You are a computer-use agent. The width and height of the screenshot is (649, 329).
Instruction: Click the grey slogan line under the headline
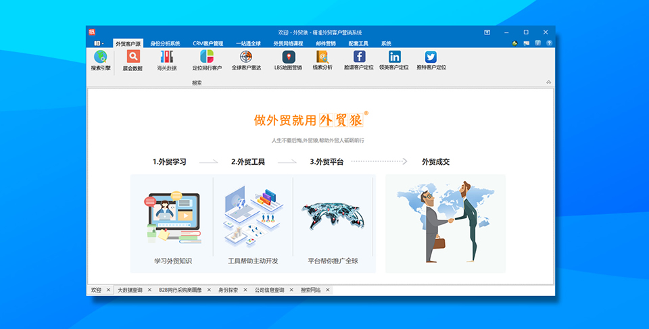(318, 141)
